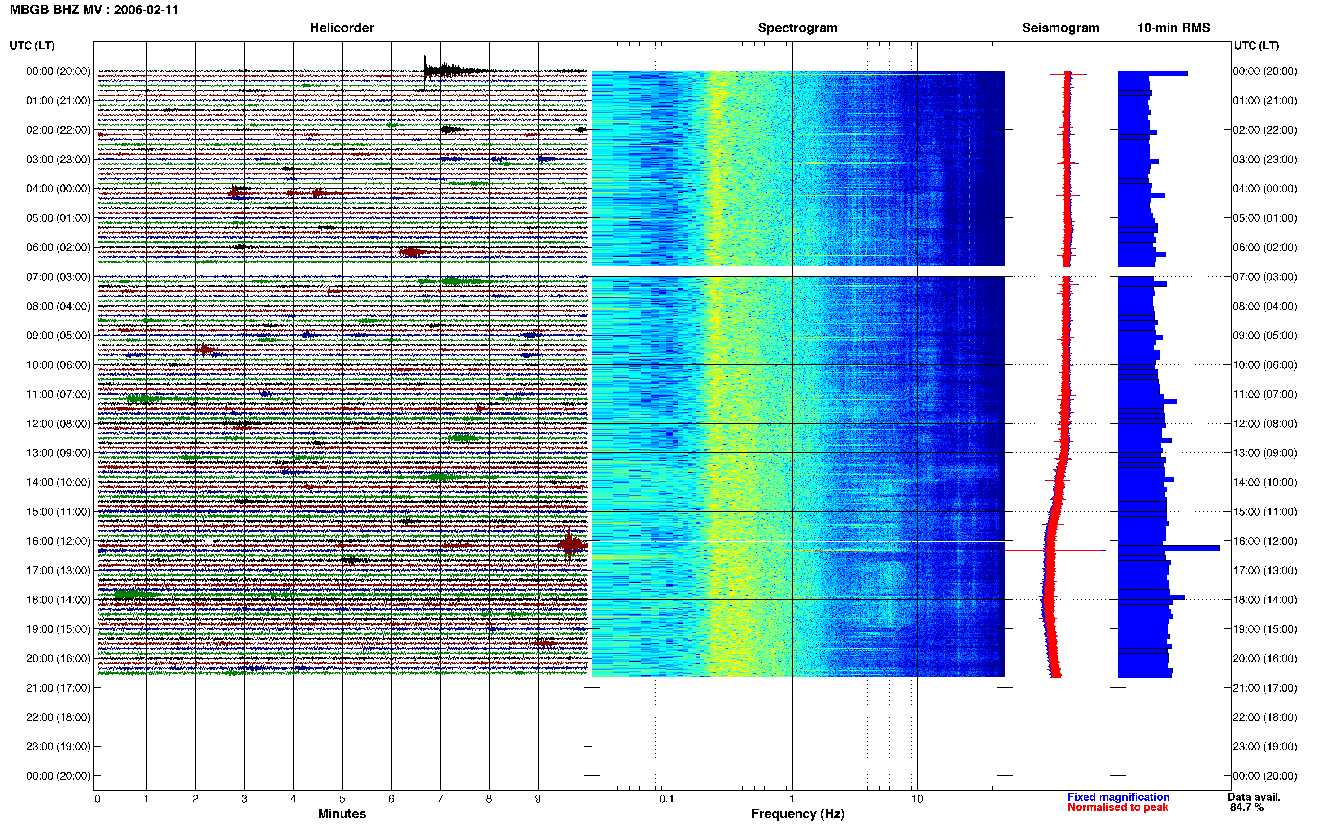Click the left '15:00 (11:00)' time label
1331x832 pixels.
[x=58, y=512]
